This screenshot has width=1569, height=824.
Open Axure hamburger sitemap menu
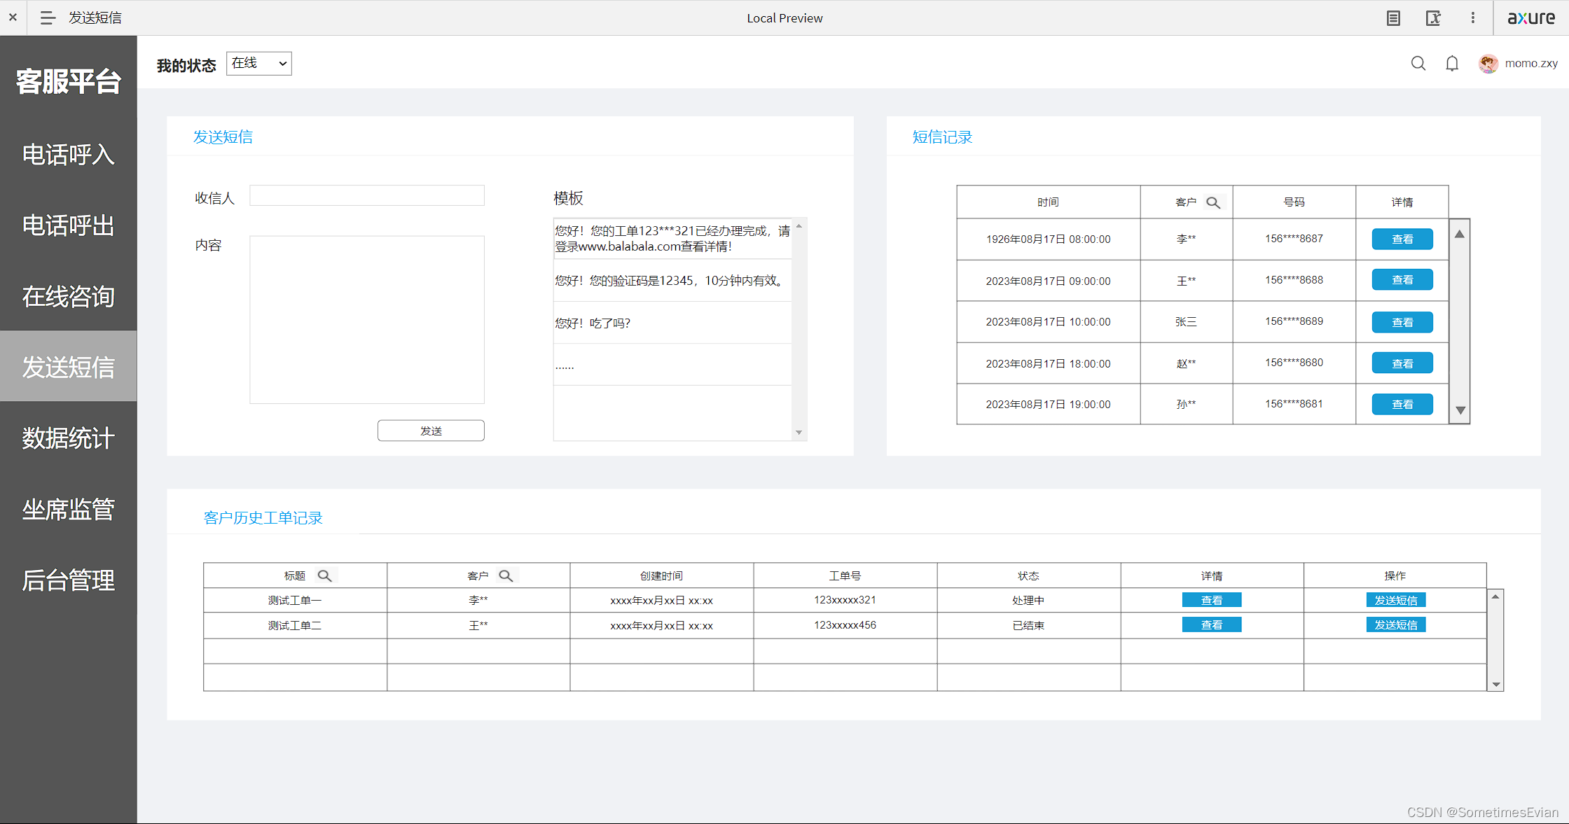pyautogui.click(x=48, y=18)
